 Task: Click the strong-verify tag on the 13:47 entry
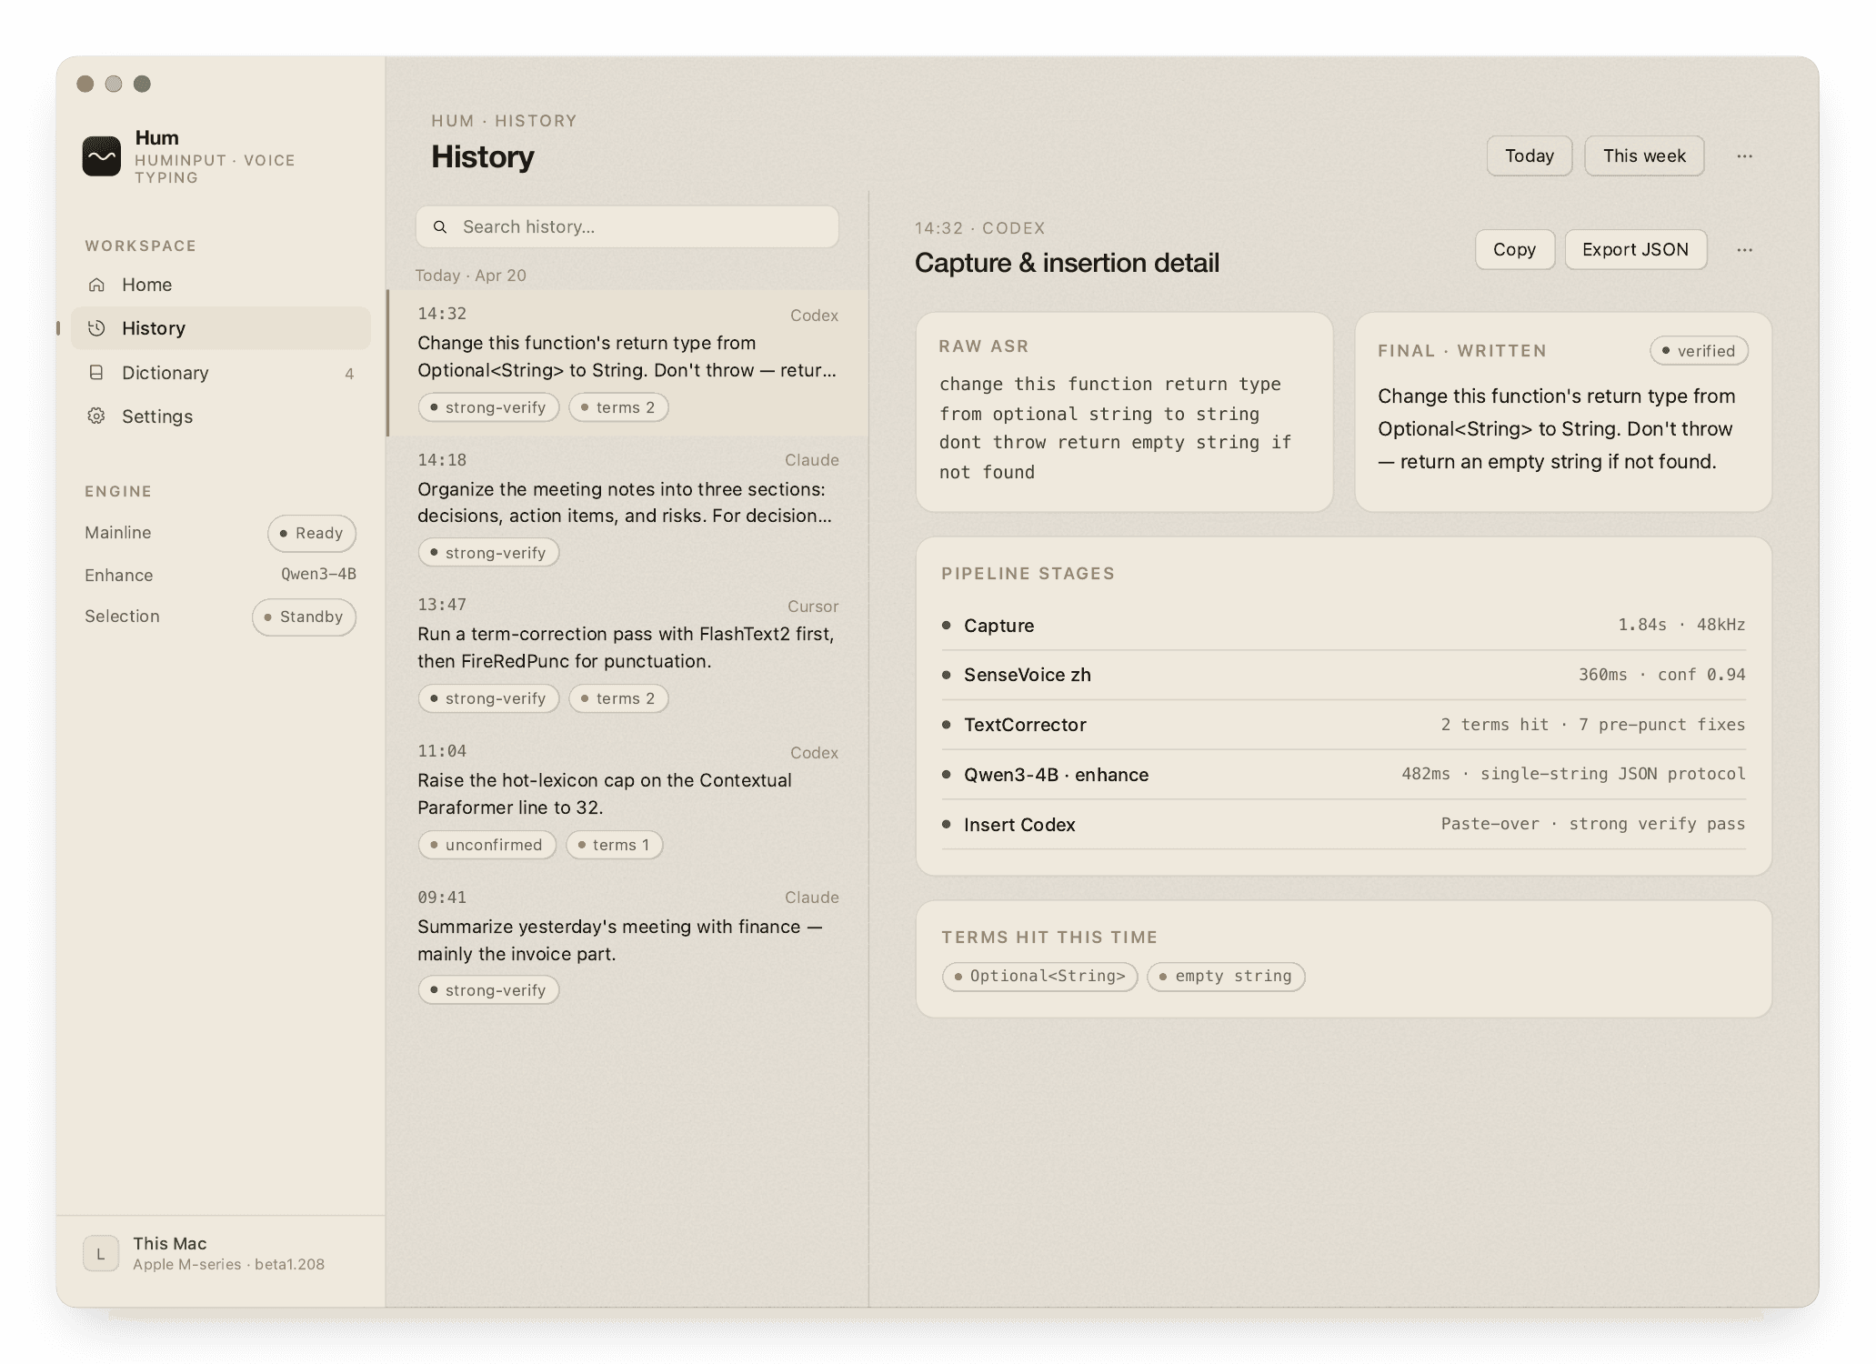tap(488, 698)
